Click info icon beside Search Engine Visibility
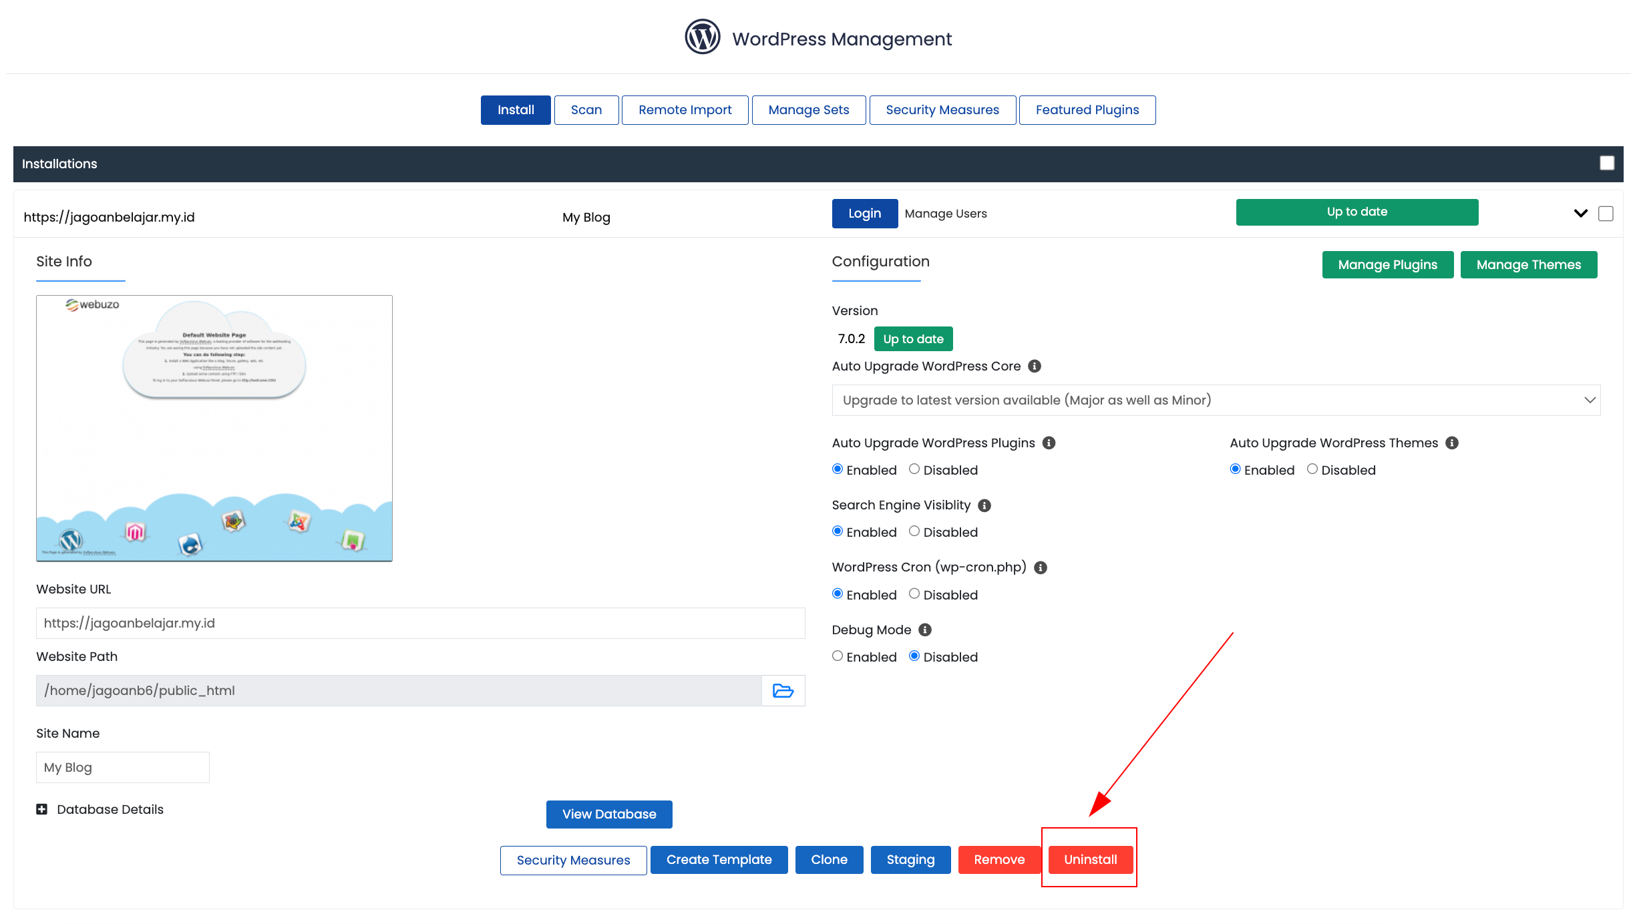 984,505
